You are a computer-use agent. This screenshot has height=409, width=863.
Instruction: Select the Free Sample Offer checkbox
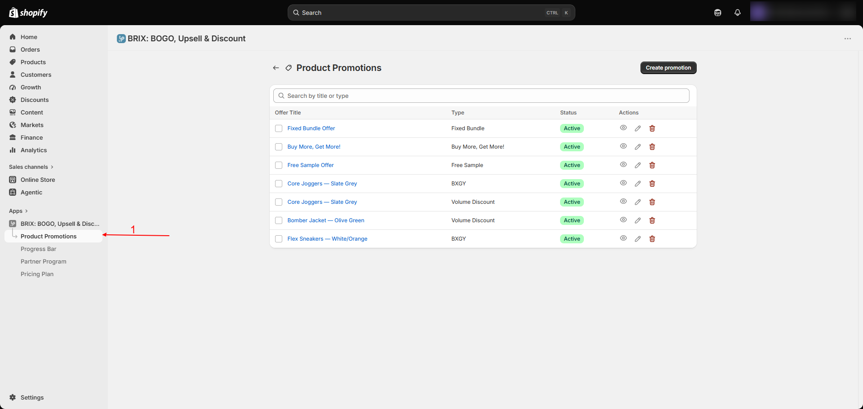click(x=279, y=165)
